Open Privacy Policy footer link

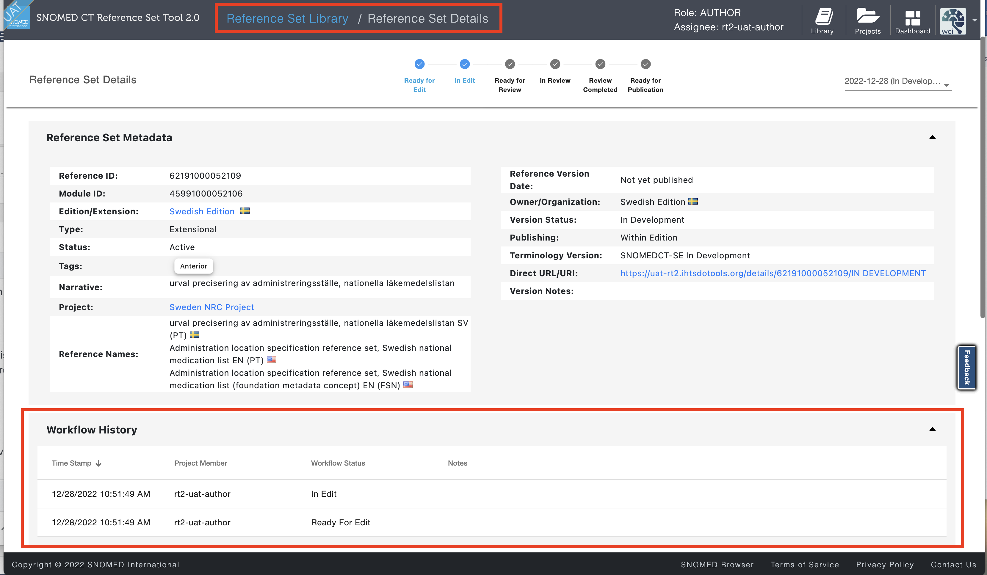[885, 564]
